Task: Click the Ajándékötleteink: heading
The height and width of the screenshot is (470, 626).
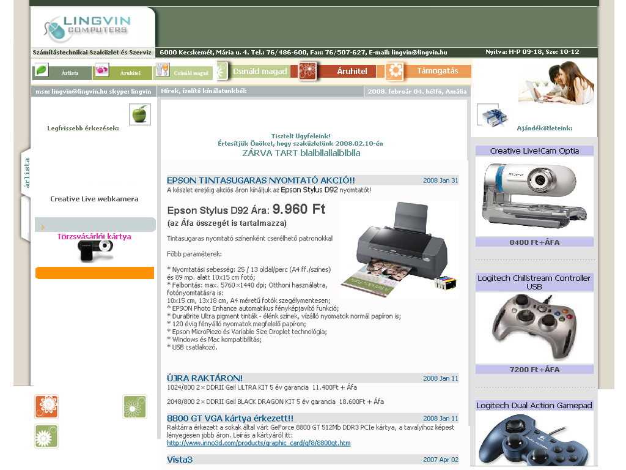Action: point(545,129)
